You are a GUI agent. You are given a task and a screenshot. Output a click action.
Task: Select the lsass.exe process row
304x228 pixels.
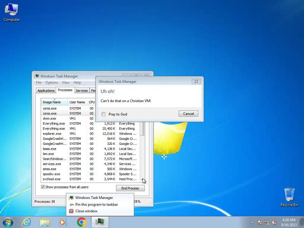[x=90, y=149]
